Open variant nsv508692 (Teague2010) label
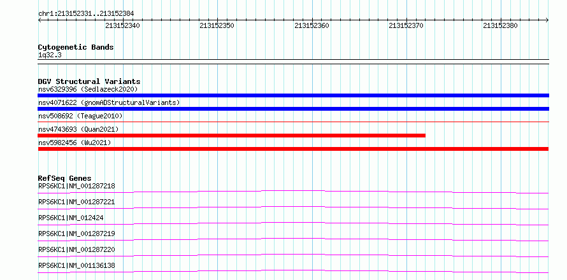This screenshot has height=280, width=567. pyautogui.click(x=80, y=116)
